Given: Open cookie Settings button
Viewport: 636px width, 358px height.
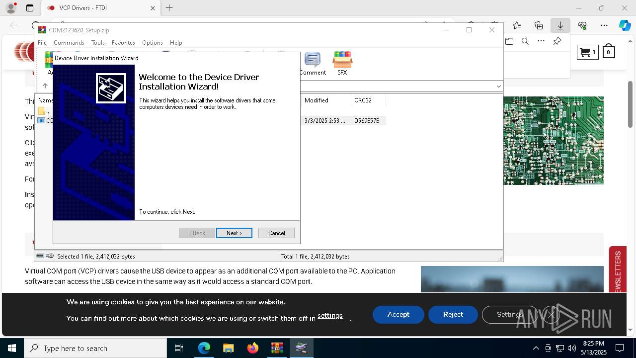Looking at the screenshot, I should [x=510, y=315].
